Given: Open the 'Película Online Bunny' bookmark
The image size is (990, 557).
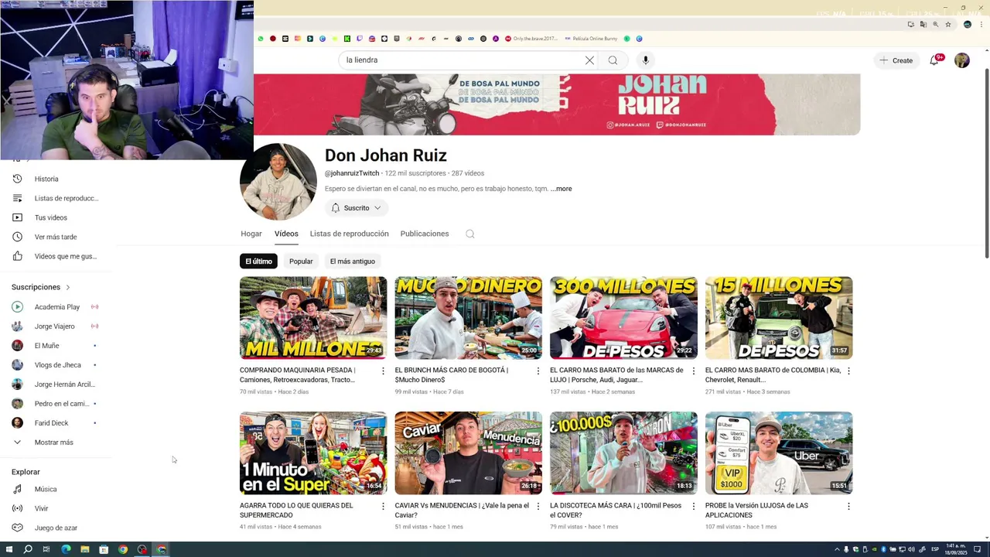Looking at the screenshot, I should [x=592, y=39].
